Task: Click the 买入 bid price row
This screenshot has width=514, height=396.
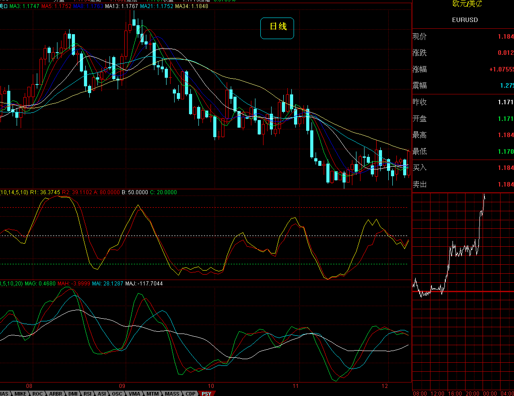Action: (x=462, y=168)
